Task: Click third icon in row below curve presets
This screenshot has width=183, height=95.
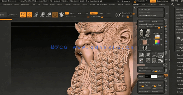Action: pos(154,60)
